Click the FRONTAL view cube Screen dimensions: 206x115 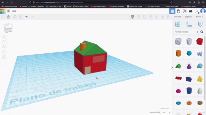click(x=8, y=28)
